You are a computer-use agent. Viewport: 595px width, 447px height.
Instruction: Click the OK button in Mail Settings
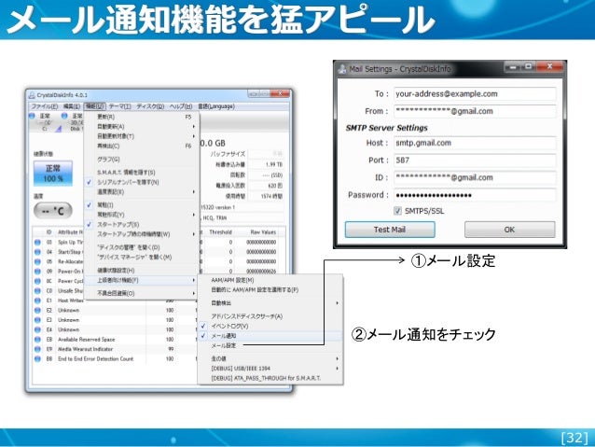click(x=509, y=230)
